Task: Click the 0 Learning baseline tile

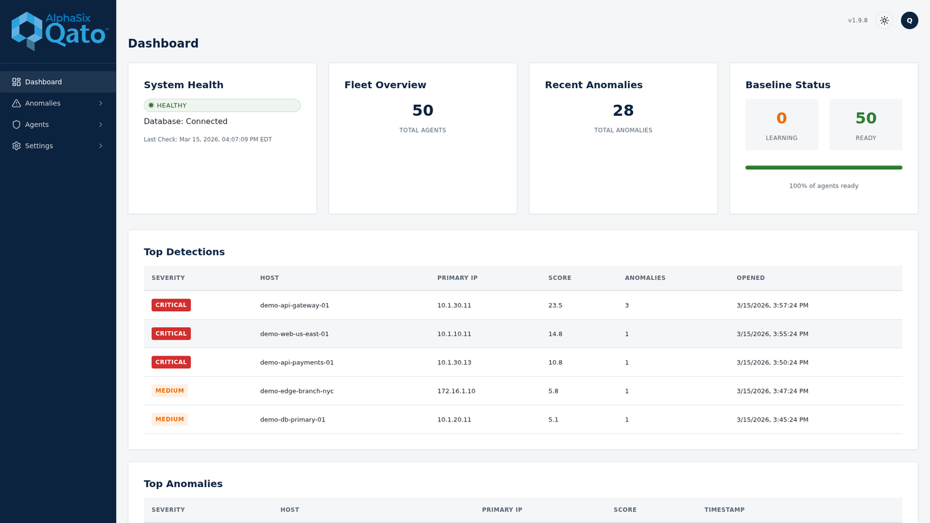Action: click(781, 125)
